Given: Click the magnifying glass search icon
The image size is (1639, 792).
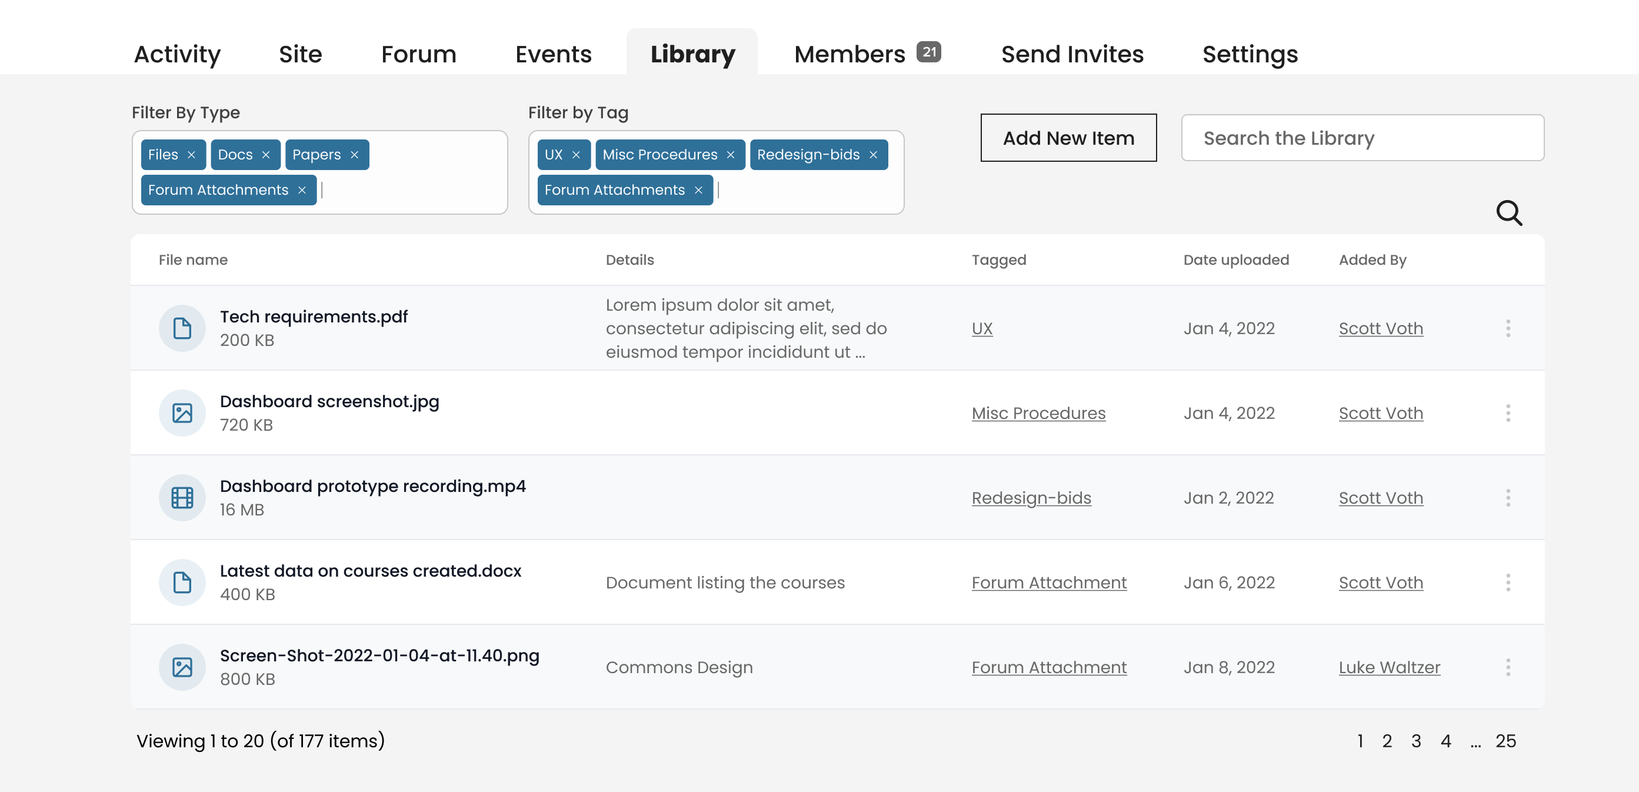Looking at the screenshot, I should (1508, 213).
